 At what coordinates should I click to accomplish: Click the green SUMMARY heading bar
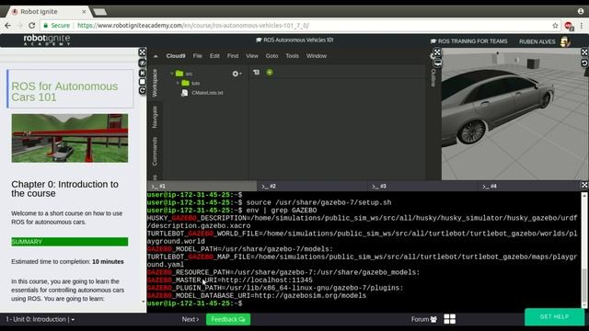pyautogui.click(x=70, y=242)
